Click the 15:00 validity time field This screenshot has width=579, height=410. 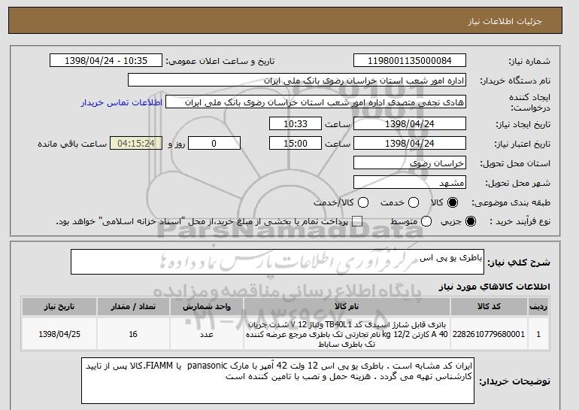[x=296, y=144]
